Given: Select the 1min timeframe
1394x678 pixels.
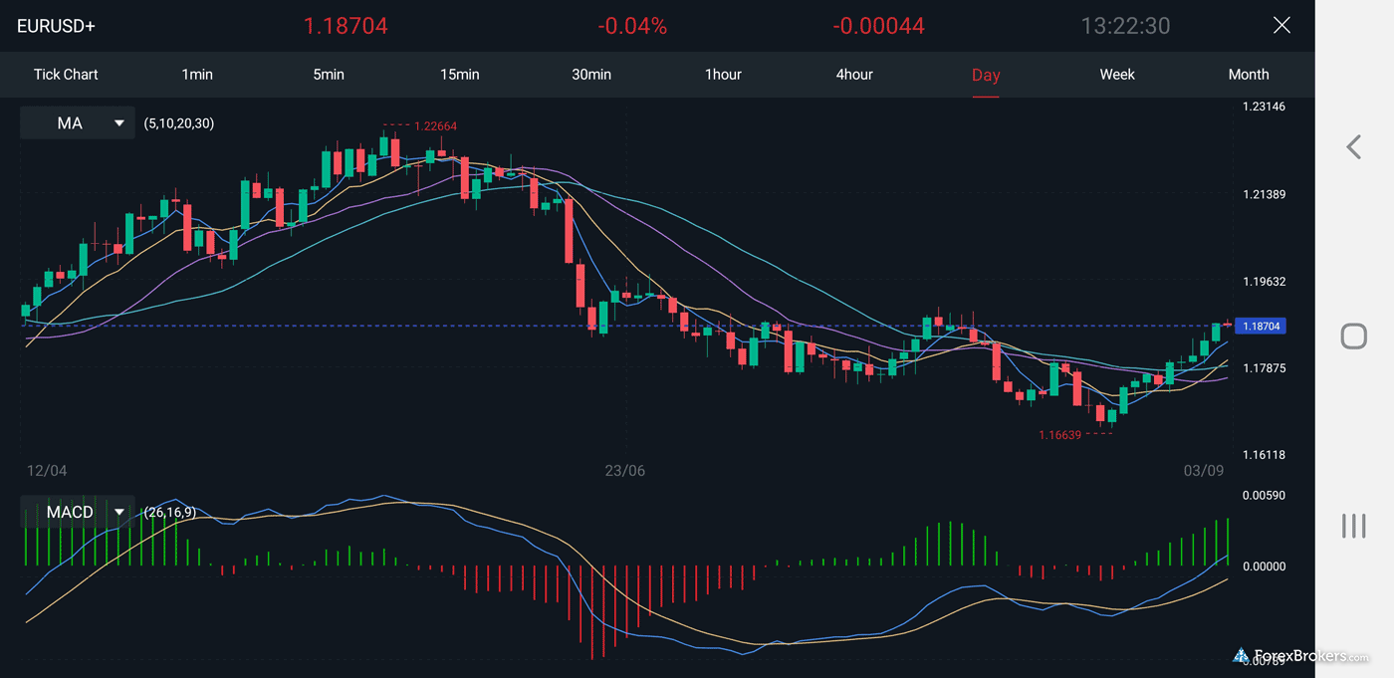Looking at the screenshot, I should tap(197, 75).
